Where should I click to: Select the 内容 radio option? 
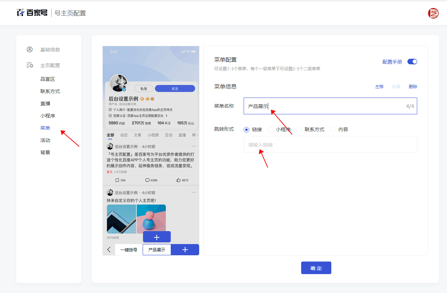[x=333, y=129]
